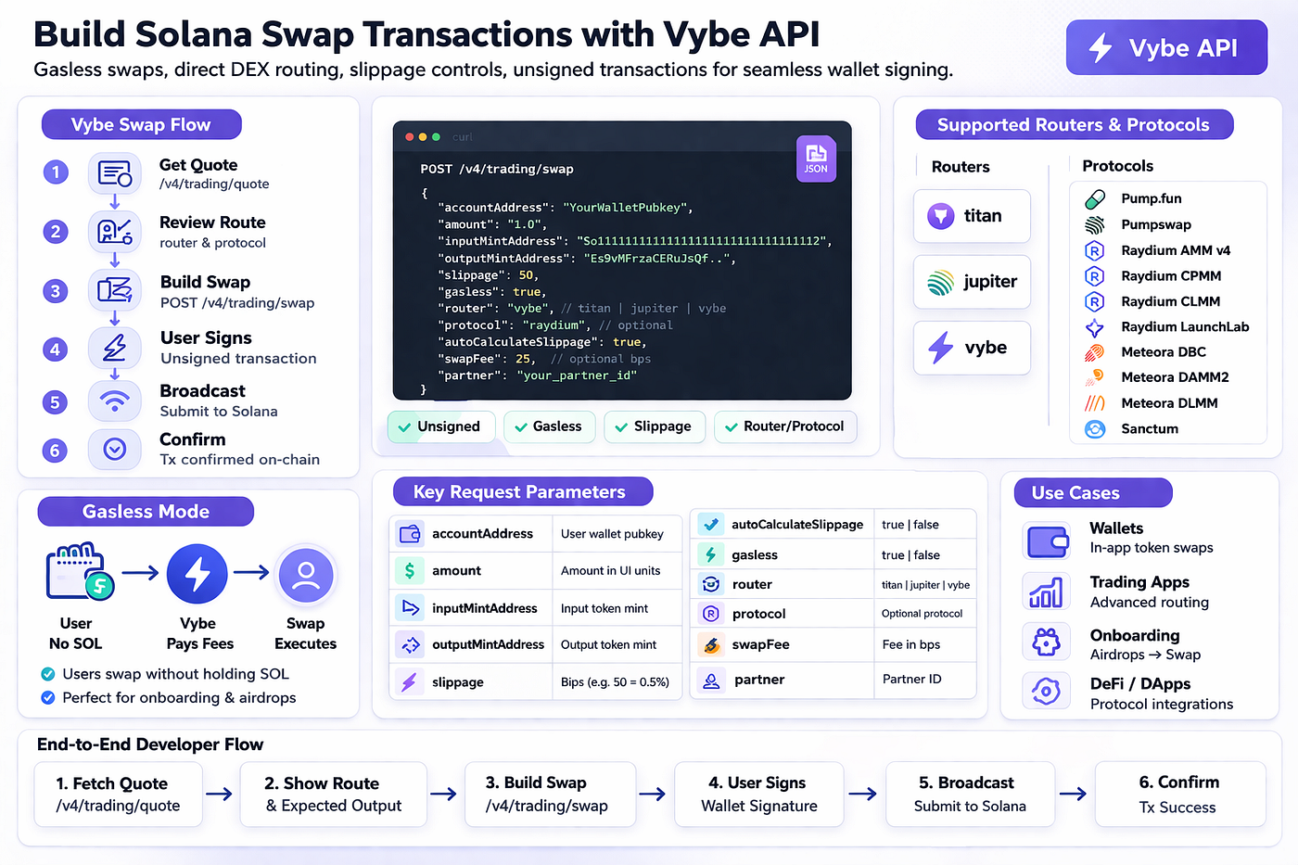Image resolution: width=1298 pixels, height=865 pixels.
Task: Select the Trading Apps chart icon
Action: [x=1047, y=592]
